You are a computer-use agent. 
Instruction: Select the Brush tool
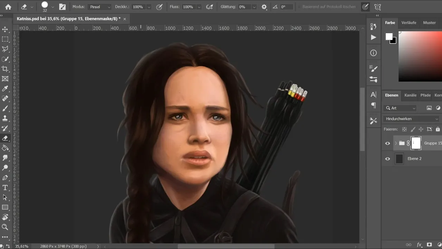5,109
